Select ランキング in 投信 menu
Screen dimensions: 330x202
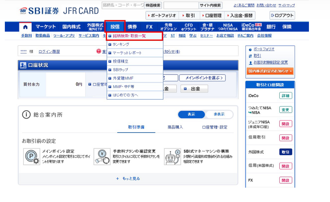point(121,44)
